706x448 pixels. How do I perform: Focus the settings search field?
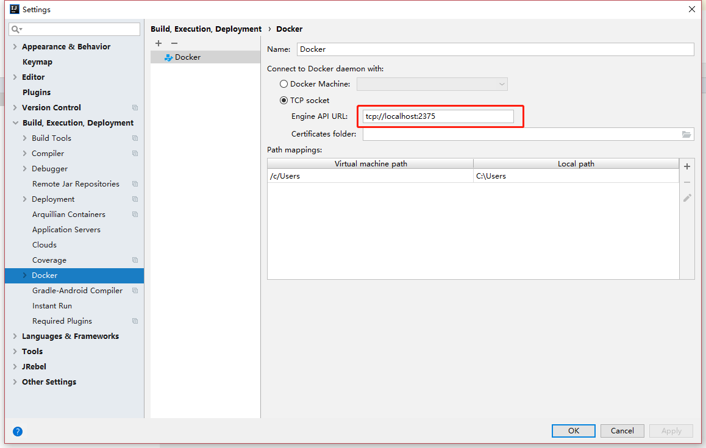click(74, 29)
